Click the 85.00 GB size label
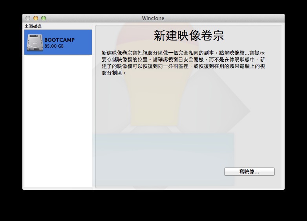The image size is (307, 221). click(x=54, y=46)
